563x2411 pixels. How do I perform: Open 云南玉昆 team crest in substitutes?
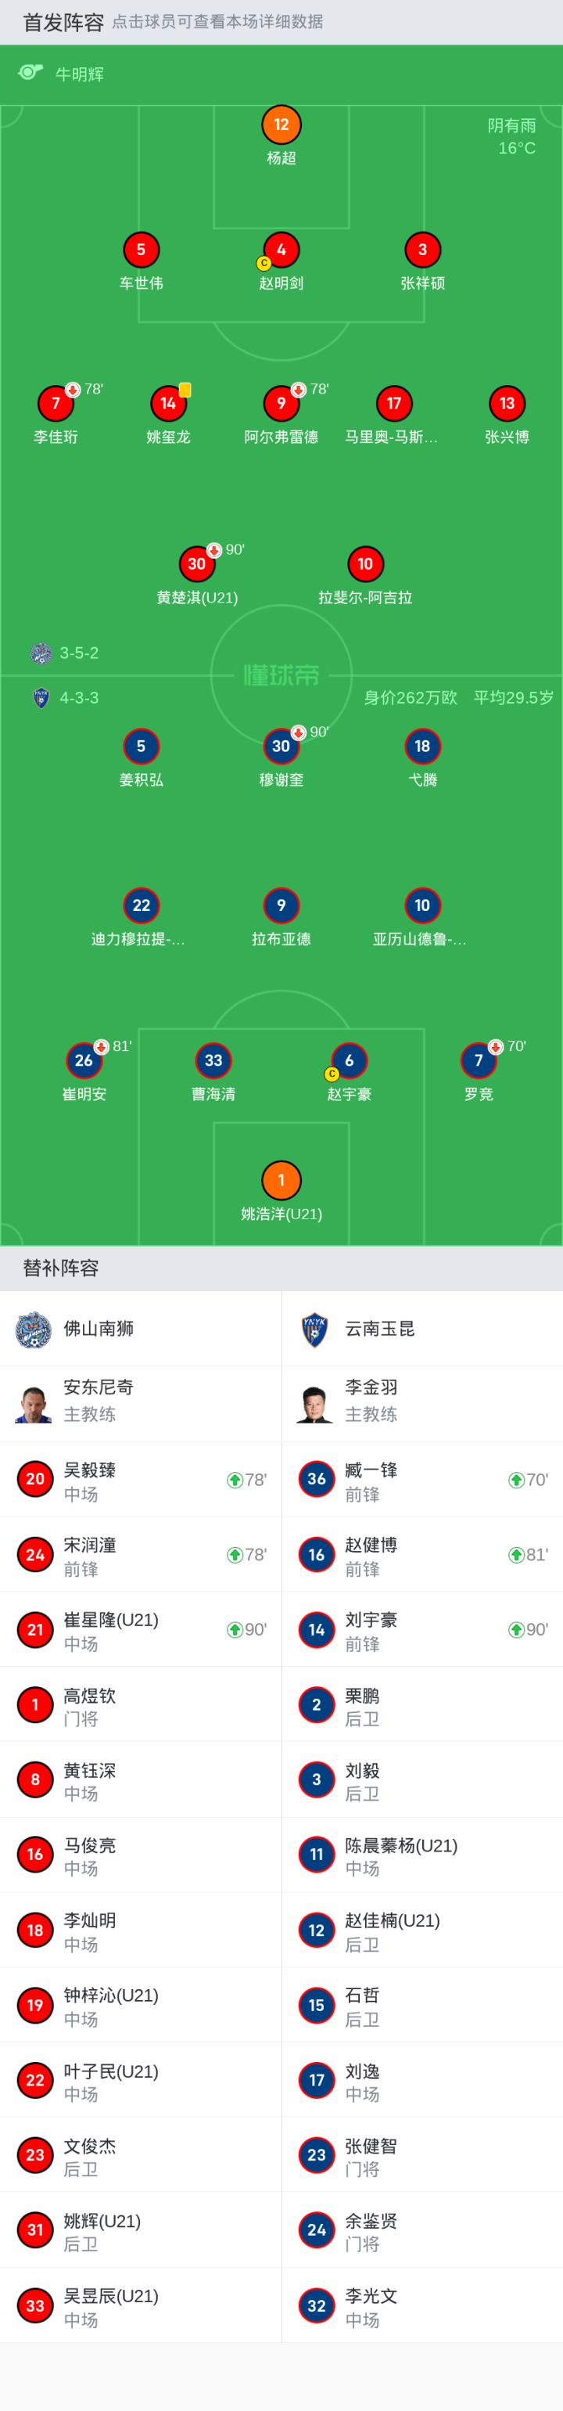coord(315,1329)
